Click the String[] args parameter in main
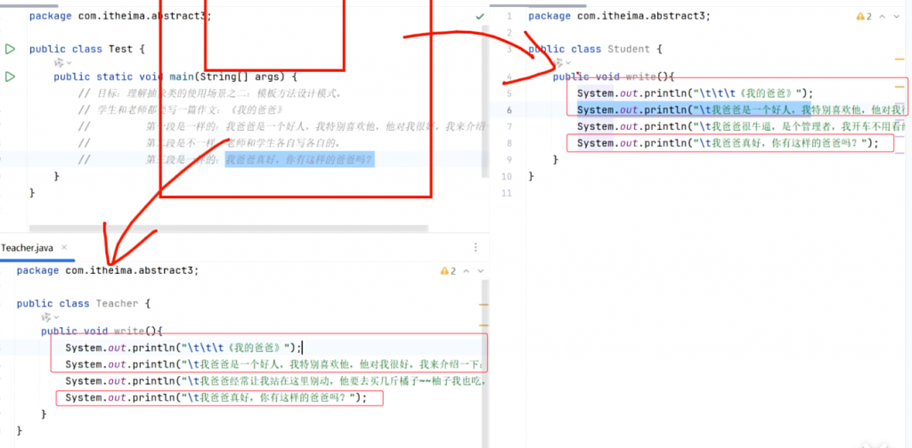 pos(240,76)
